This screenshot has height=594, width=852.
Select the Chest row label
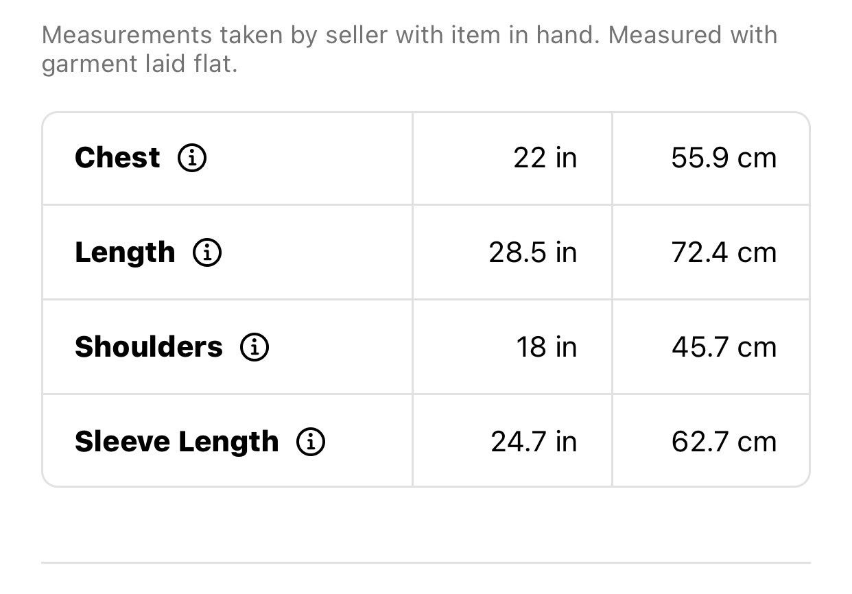(117, 158)
